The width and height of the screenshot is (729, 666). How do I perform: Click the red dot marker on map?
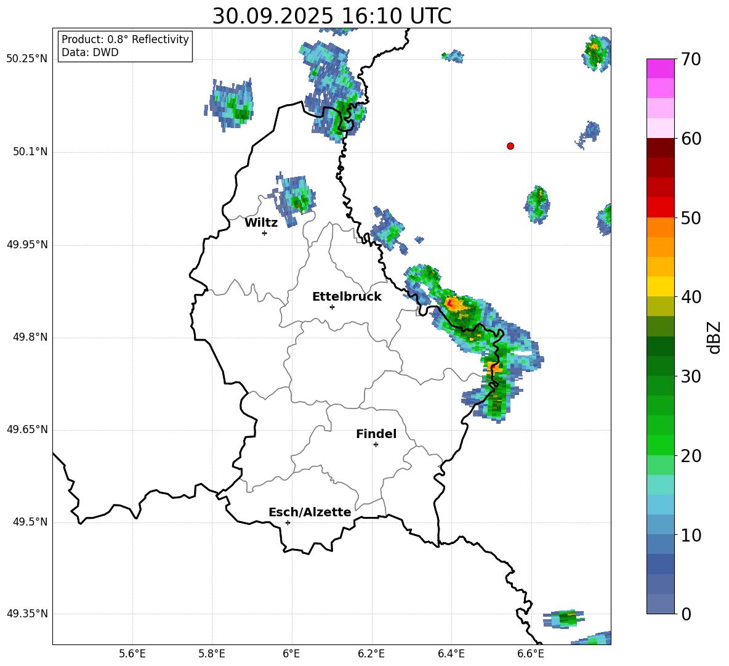(510, 146)
